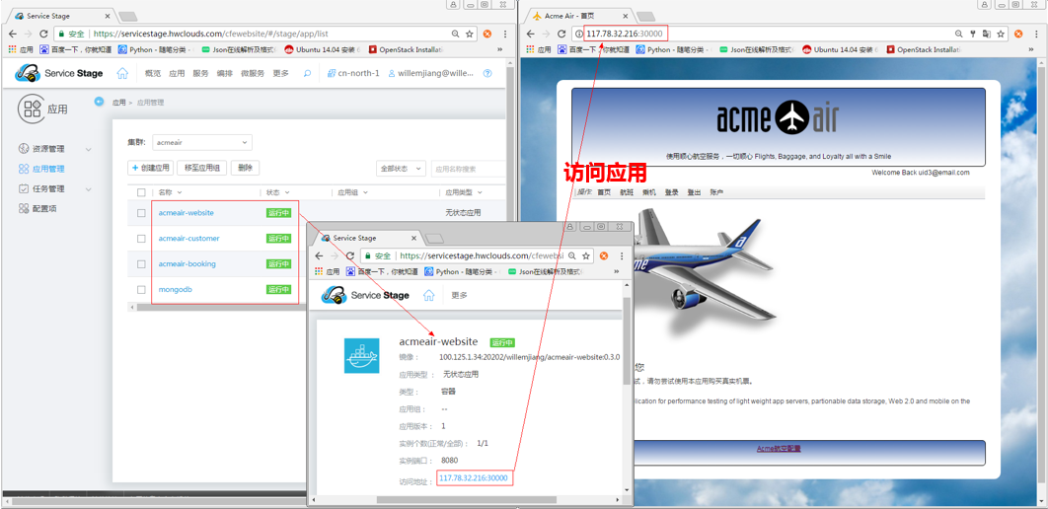Toggle the select-all checkbox in table header

(x=141, y=192)
